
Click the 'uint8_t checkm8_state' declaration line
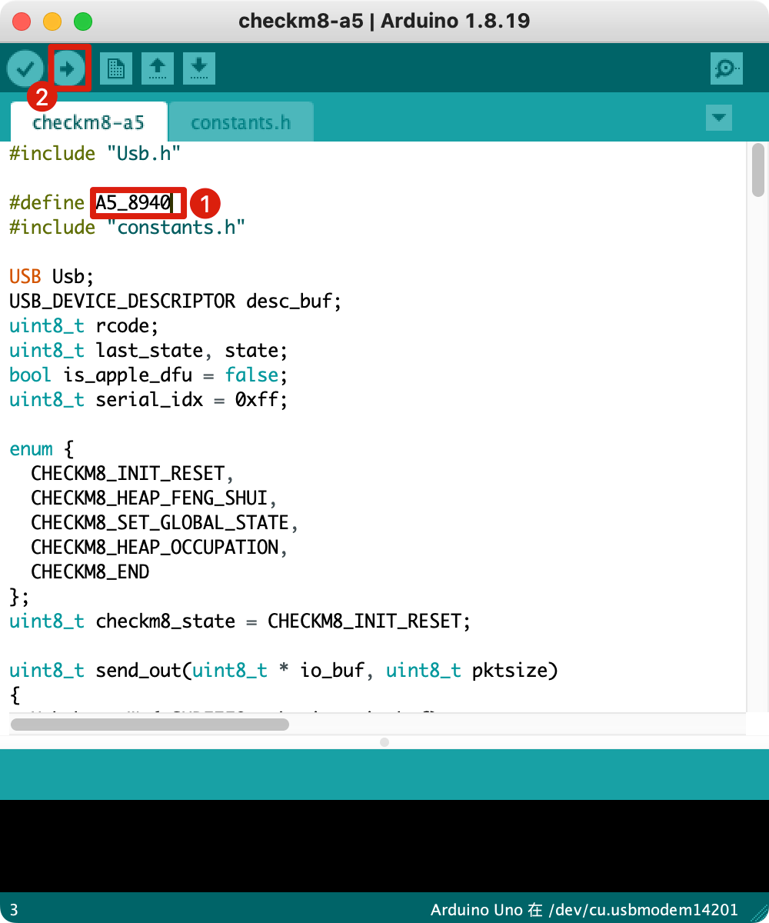click(240, 621)
